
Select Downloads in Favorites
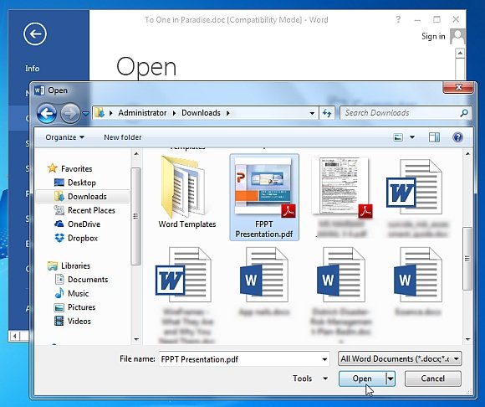coord(83,196)
